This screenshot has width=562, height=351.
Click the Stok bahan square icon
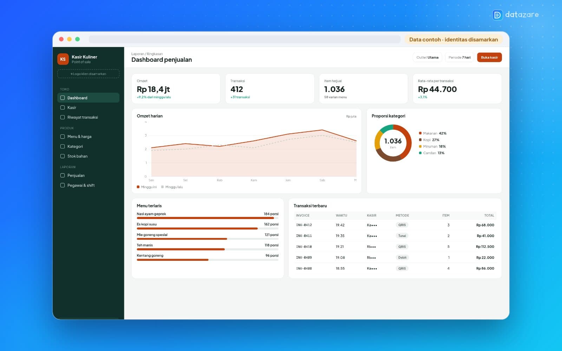coord(63,156)
